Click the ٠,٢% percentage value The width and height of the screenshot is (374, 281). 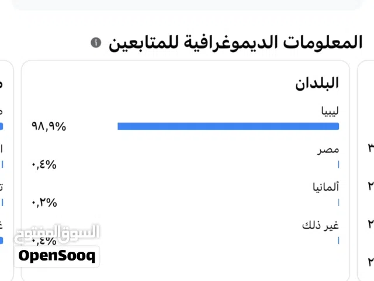[44, 203]
